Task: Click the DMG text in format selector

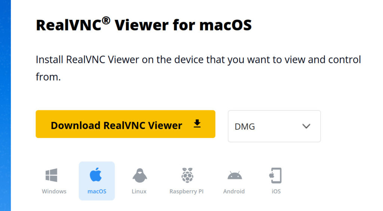Action: [245, 126]
